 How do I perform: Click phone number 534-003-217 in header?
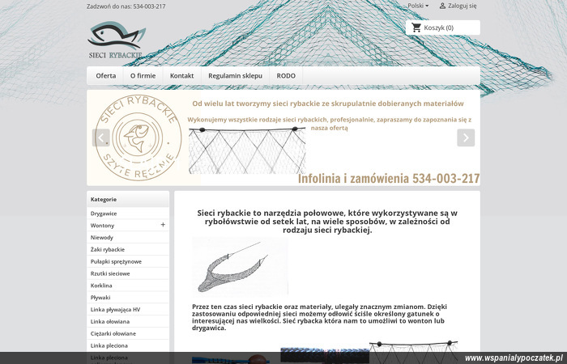pyautogui.click(x=149, y=6)
